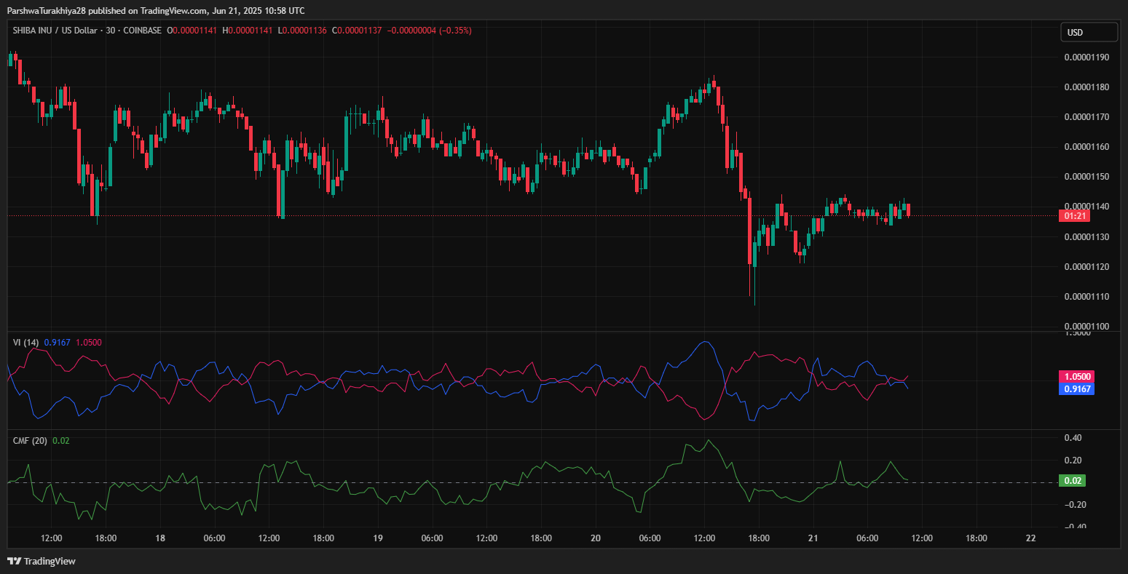Click the red 1.0500 value in VI legend
The width and height of the screenshot is (1128, 574).
click(89, 342)
